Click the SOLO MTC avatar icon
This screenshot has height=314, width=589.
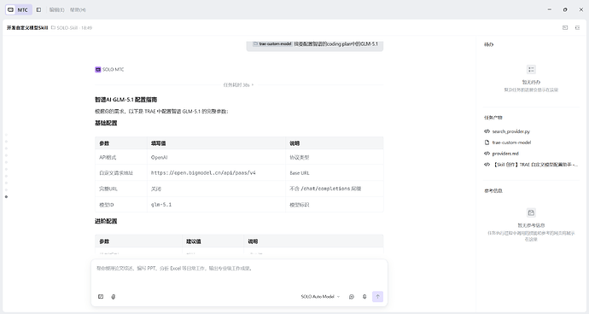pyautogui.click(x=98, y=69)
